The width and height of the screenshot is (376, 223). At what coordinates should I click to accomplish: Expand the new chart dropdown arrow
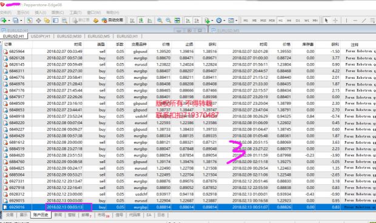(x=9, y=21)
